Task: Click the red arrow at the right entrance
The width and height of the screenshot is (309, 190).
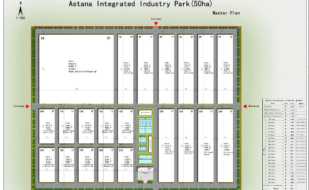Action: tap(245, 106)
